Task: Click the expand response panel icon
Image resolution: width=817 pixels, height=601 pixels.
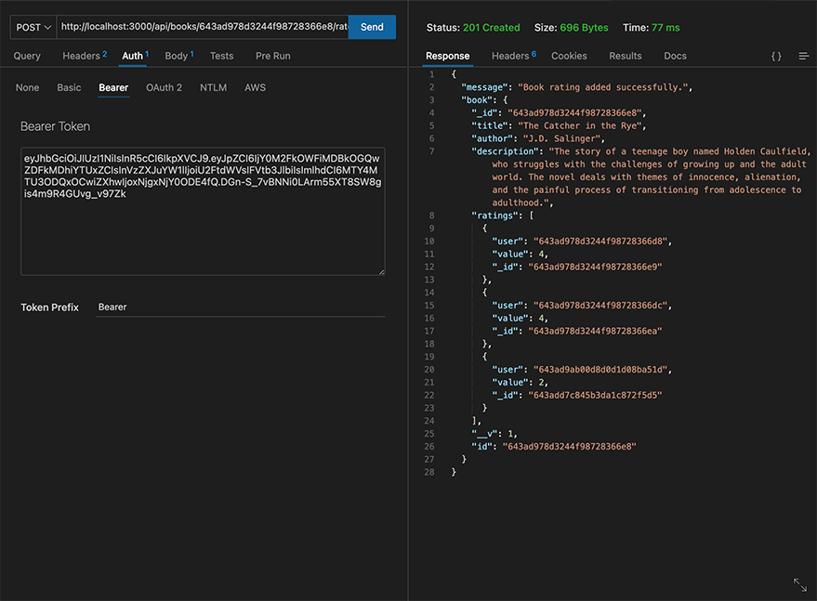Action: [800, 584]
